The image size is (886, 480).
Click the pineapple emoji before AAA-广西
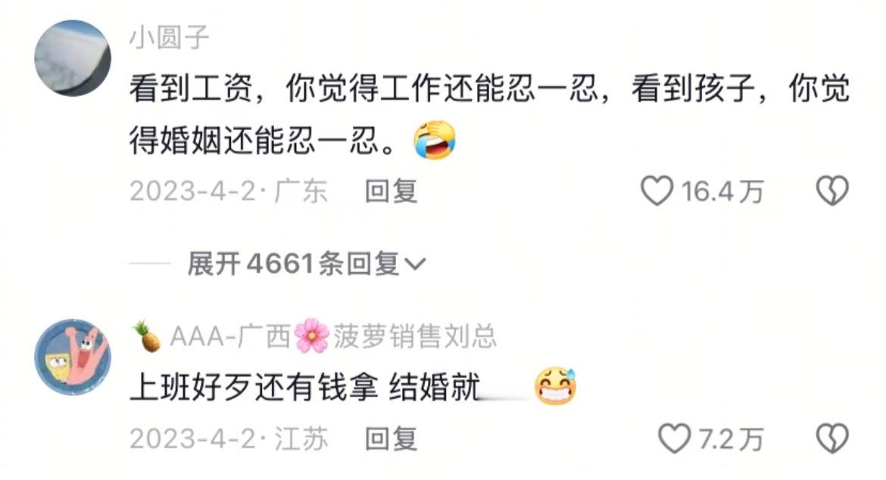pyautogui.click(x=146, y=336)
